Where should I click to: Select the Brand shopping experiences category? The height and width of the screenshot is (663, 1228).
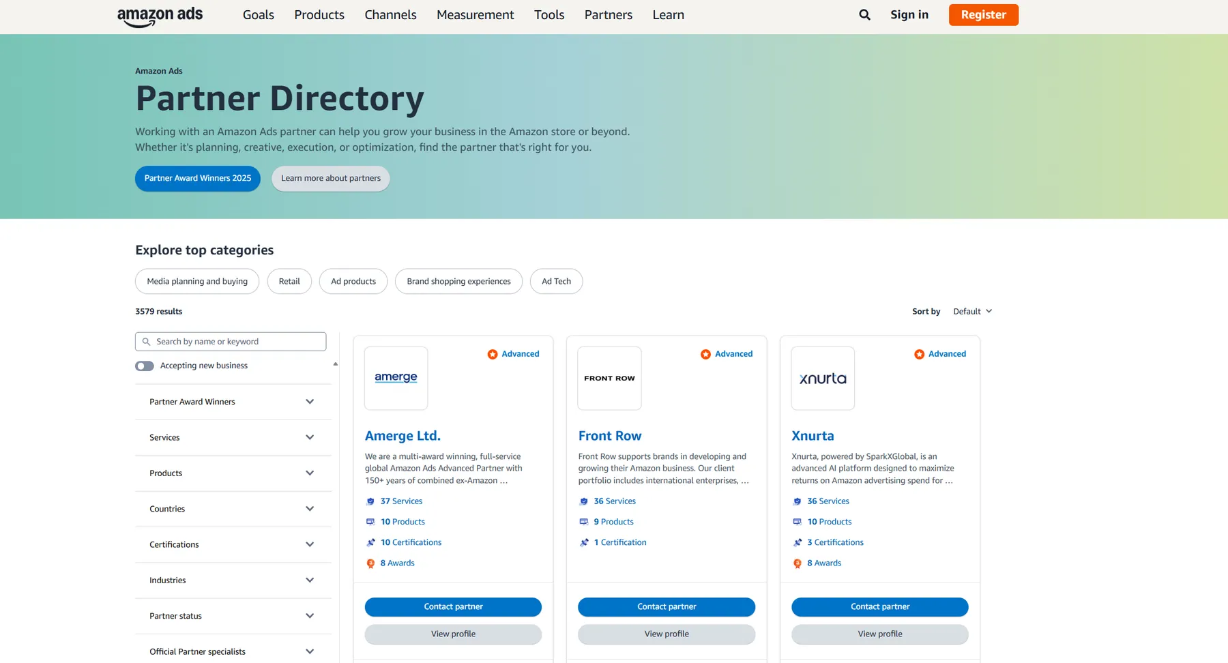(x=458, y=282)
